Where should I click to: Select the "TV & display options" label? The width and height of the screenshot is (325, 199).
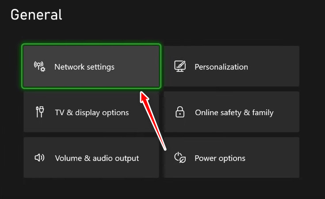[92, 113]
